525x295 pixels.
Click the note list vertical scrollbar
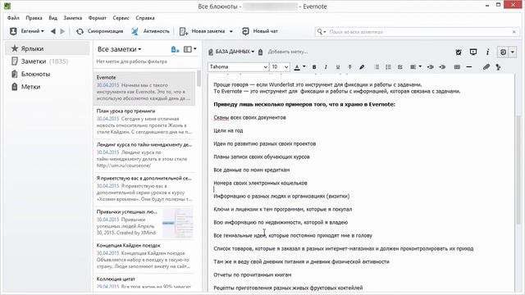(x=199, y=79)
